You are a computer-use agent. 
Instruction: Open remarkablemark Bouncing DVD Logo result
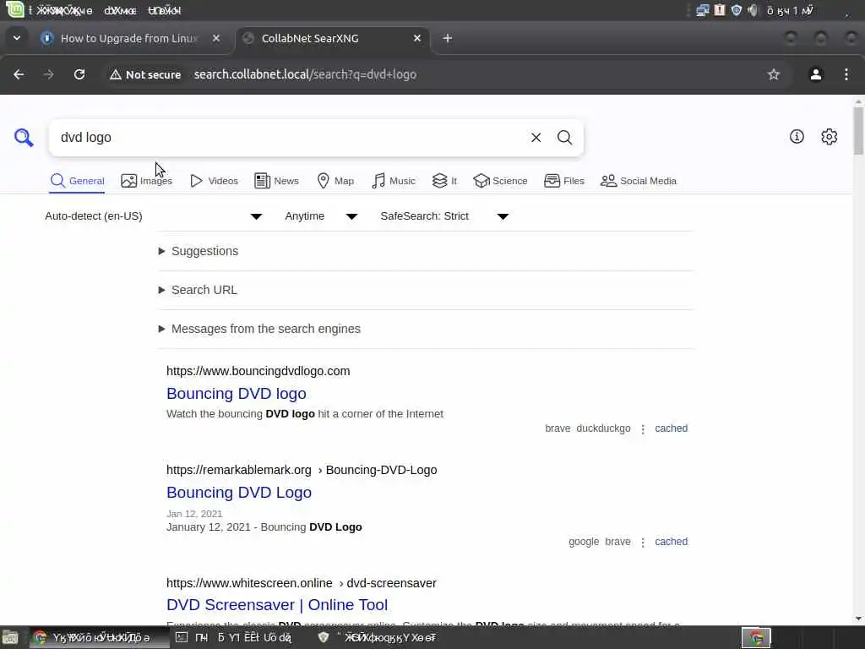pos(239,493)
